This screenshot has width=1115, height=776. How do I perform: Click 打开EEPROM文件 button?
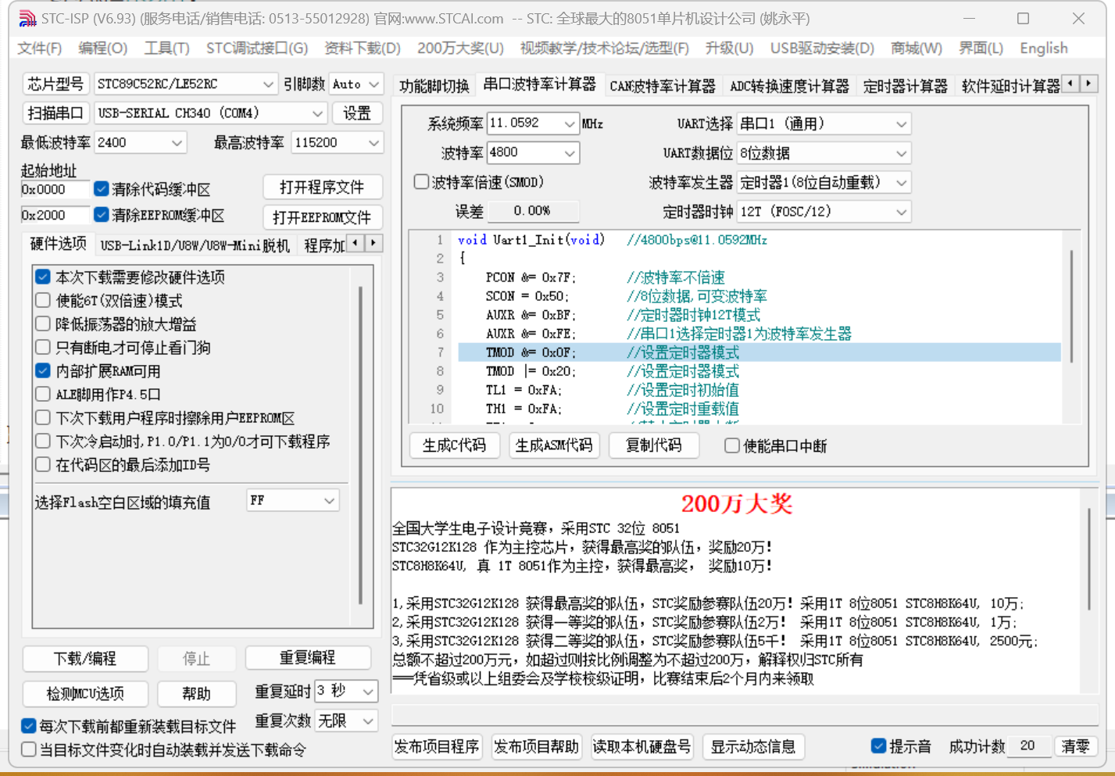pos(322,216)
